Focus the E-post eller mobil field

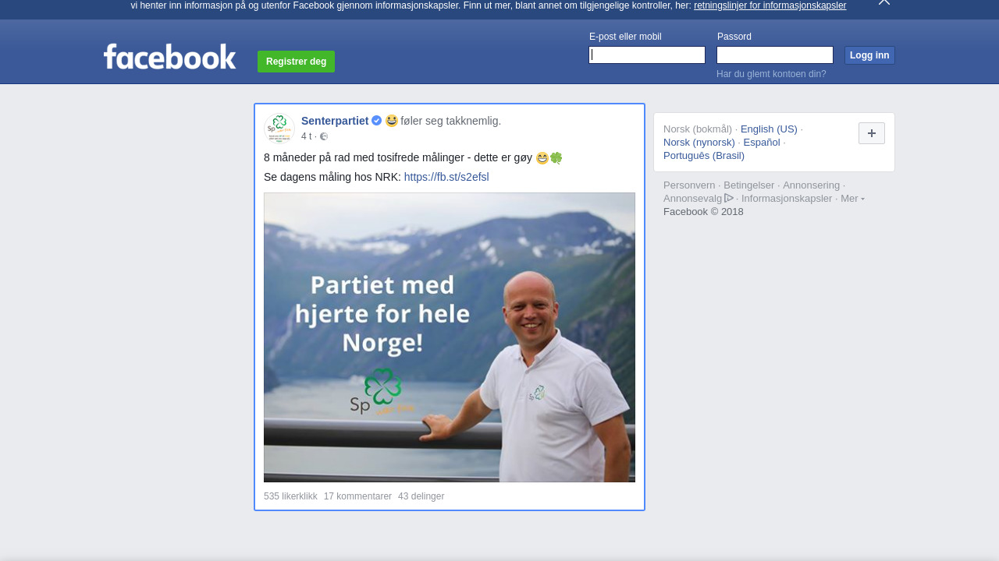pyautogui.click(x=647, y=55)
